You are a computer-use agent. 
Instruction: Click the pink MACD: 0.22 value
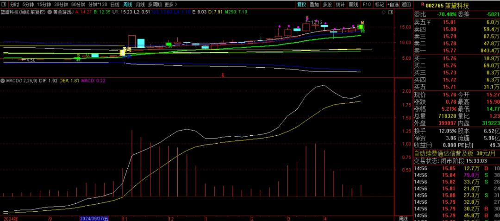[x=93, y=81]
